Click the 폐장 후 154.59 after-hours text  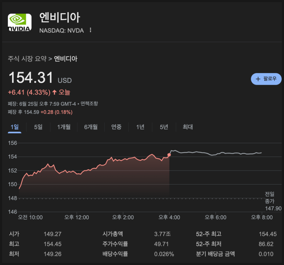click(24, 112)
